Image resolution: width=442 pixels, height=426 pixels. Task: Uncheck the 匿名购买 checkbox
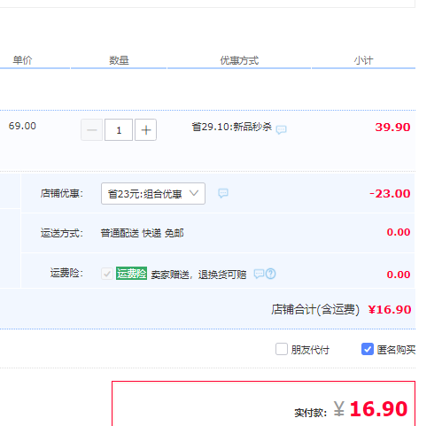368,349
